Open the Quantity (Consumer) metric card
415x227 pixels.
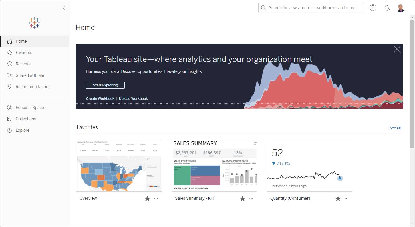coord(310,165)
